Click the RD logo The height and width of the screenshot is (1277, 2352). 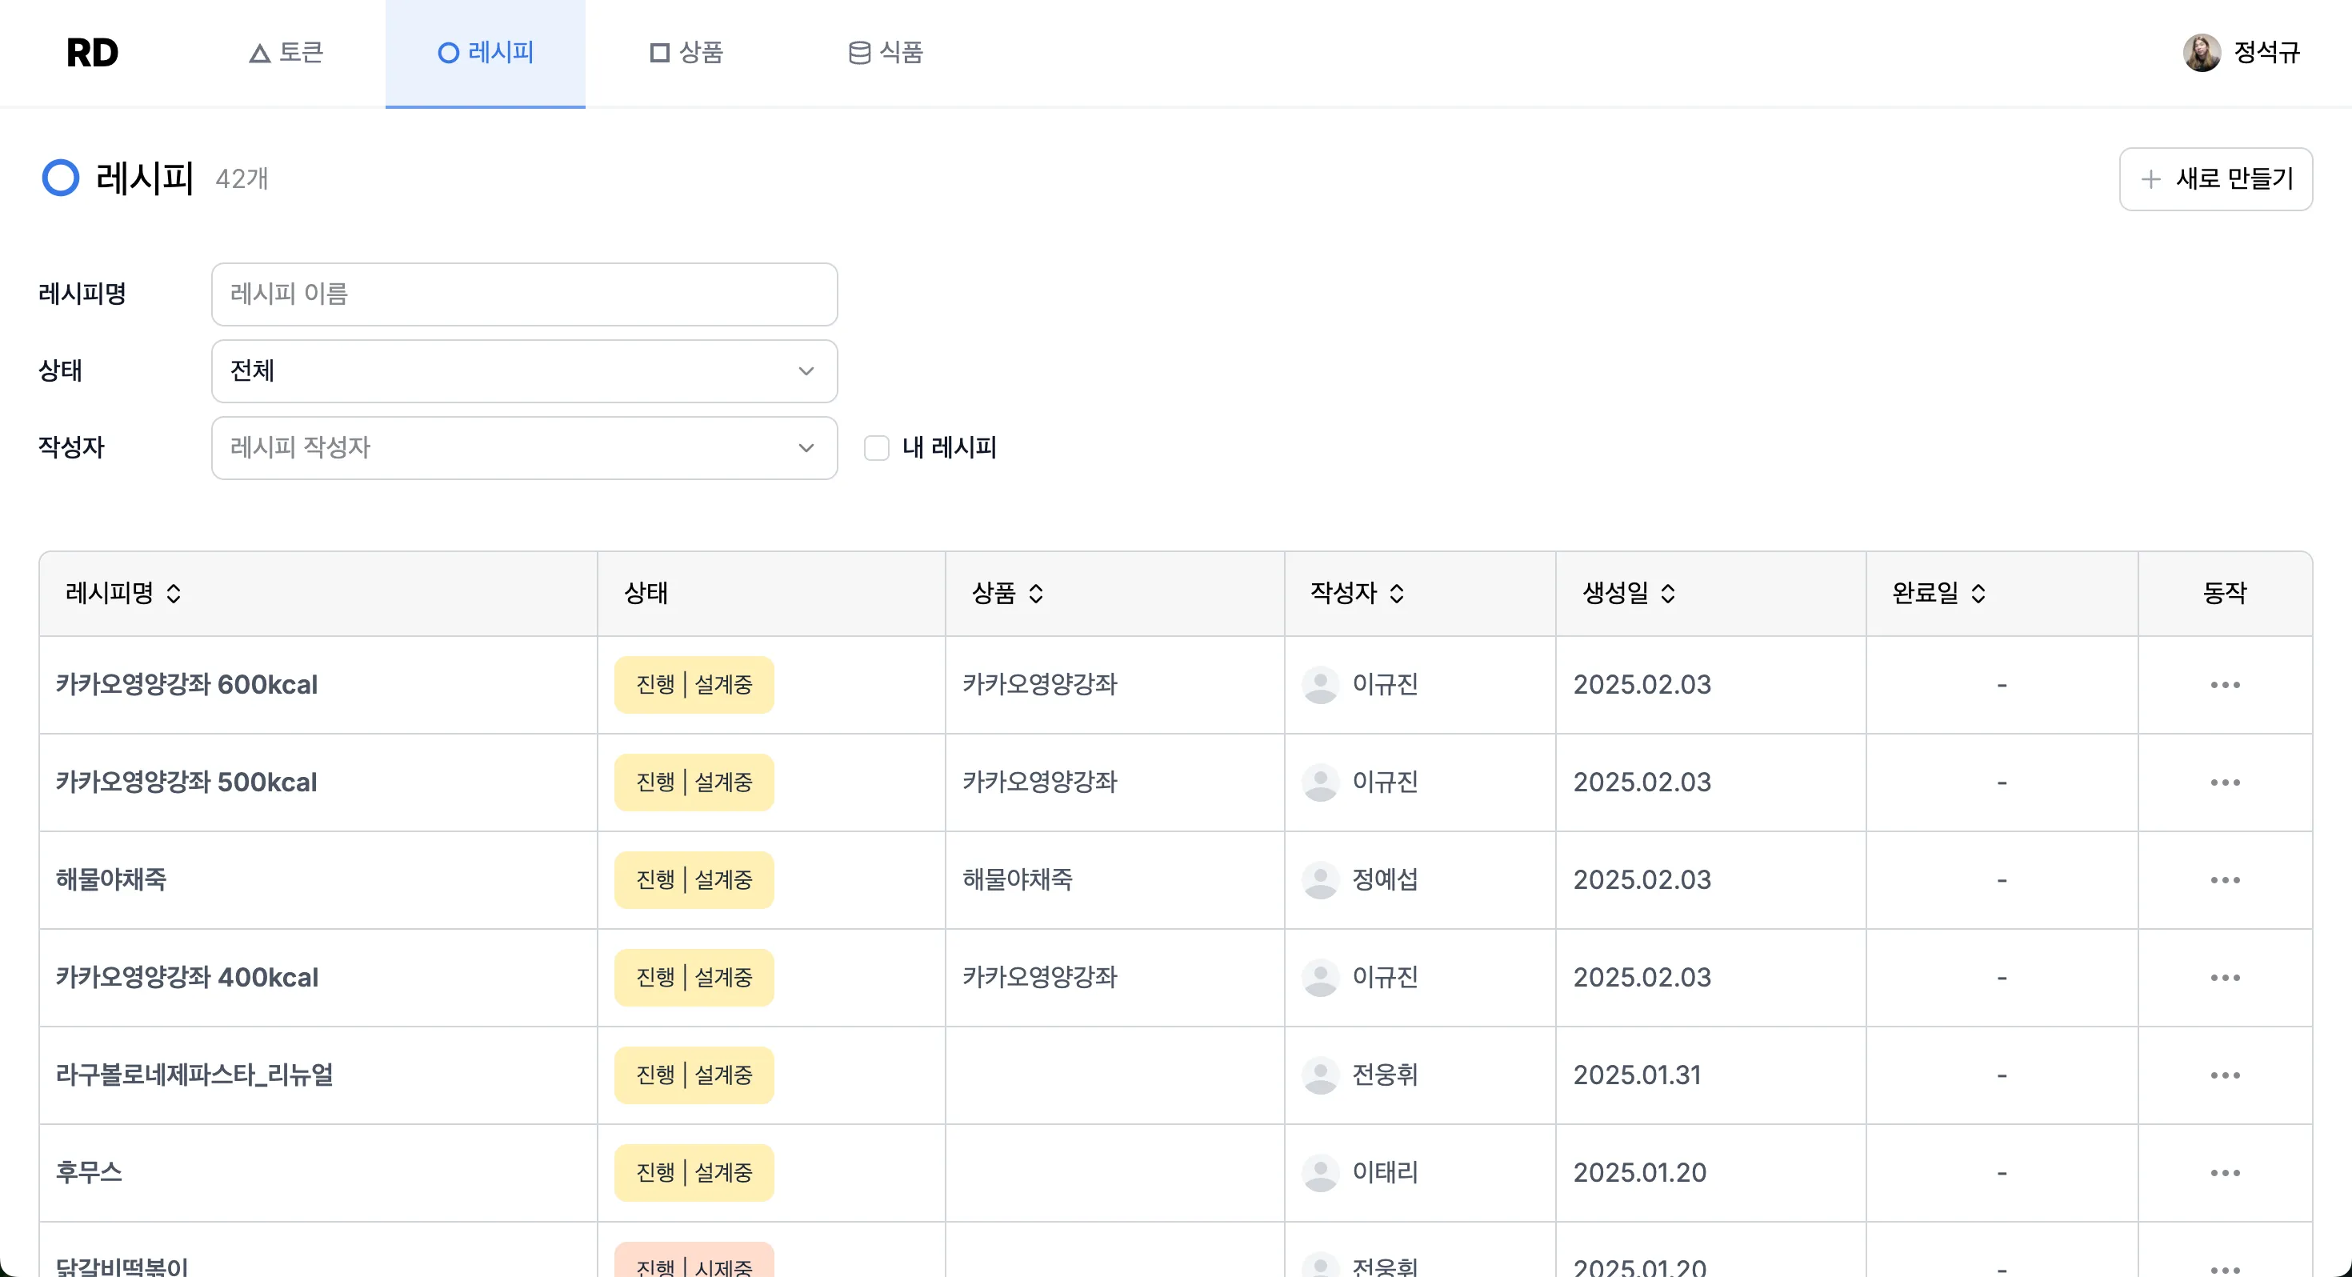tap(92, 53)
